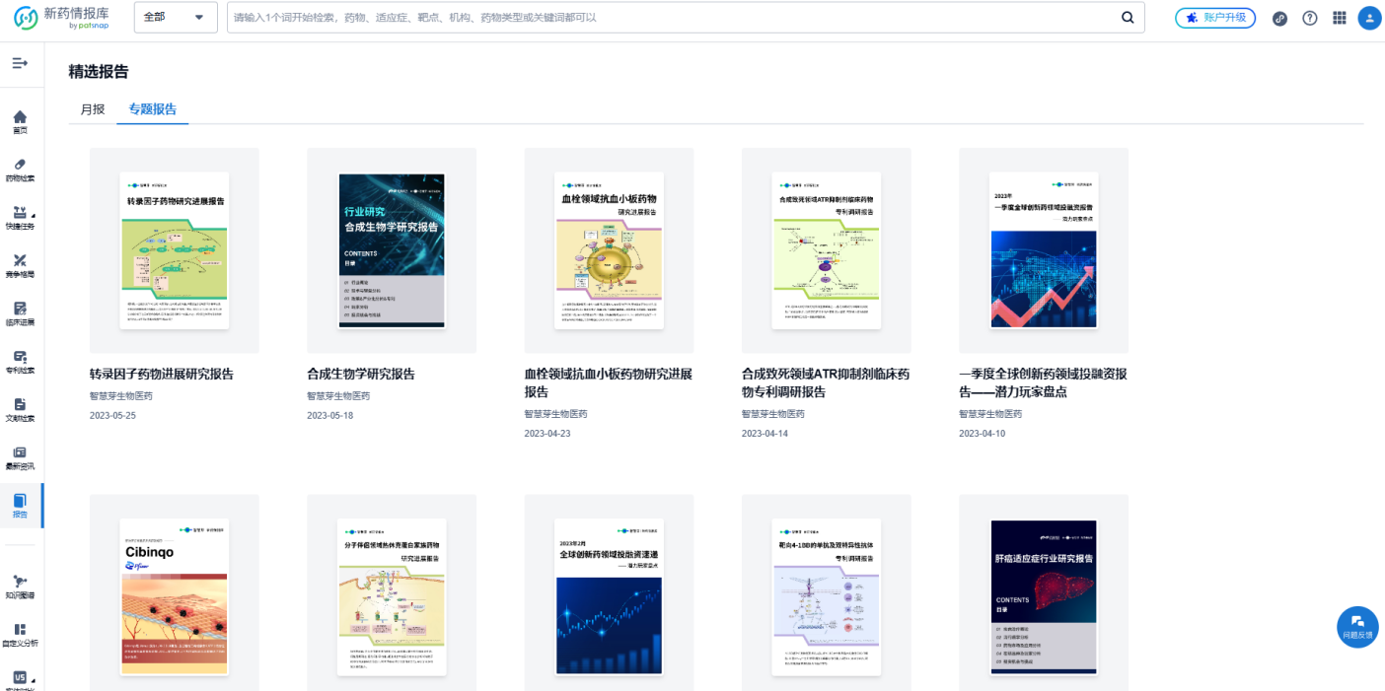1385x691 pixels.
Task: Click the magnifier search icon
Action: [x=1128, y=18]
